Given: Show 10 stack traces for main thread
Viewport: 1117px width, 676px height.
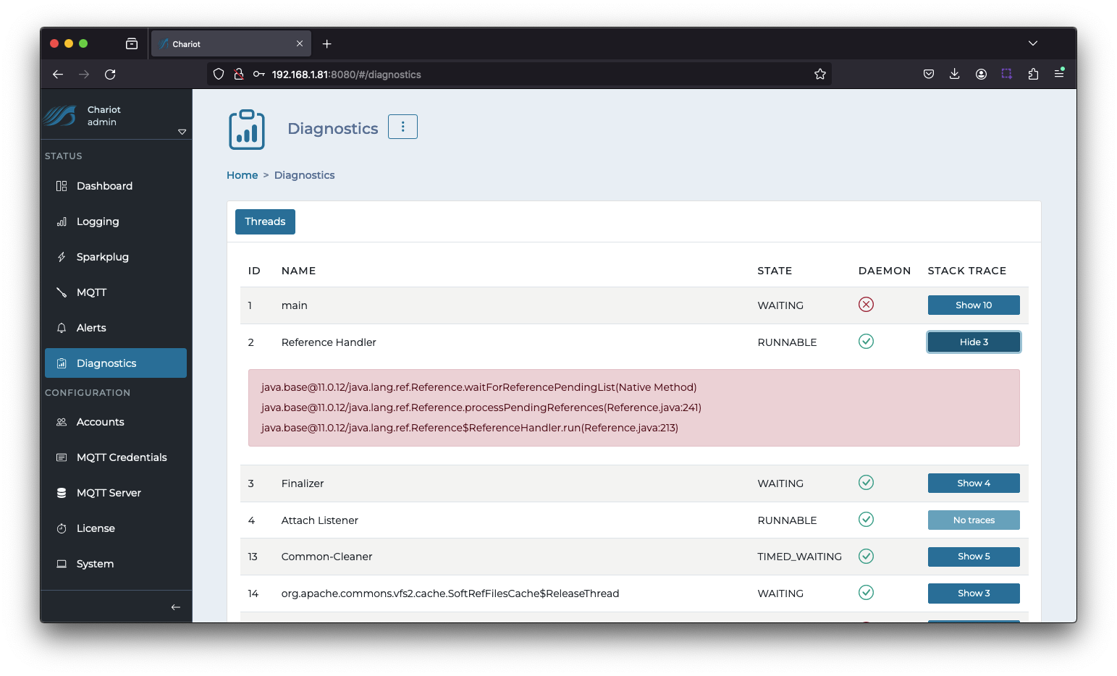Looking at the screenshot, I should point(974,305).
